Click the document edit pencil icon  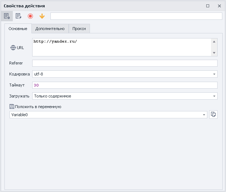click(18, 16)
